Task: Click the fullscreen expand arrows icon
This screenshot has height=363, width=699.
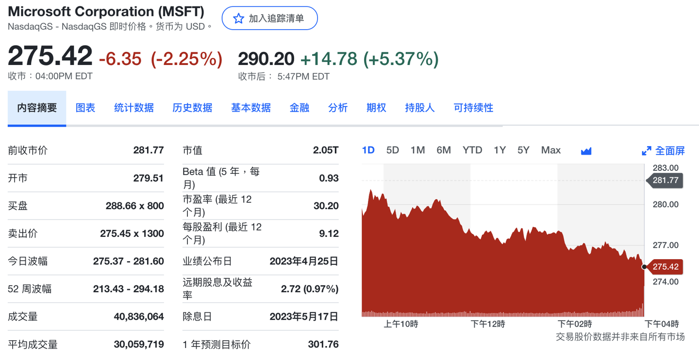Action: [x=647, y=150]
